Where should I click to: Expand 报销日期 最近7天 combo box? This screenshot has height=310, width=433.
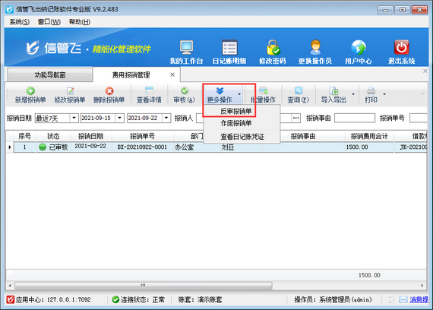click(74, 119)
